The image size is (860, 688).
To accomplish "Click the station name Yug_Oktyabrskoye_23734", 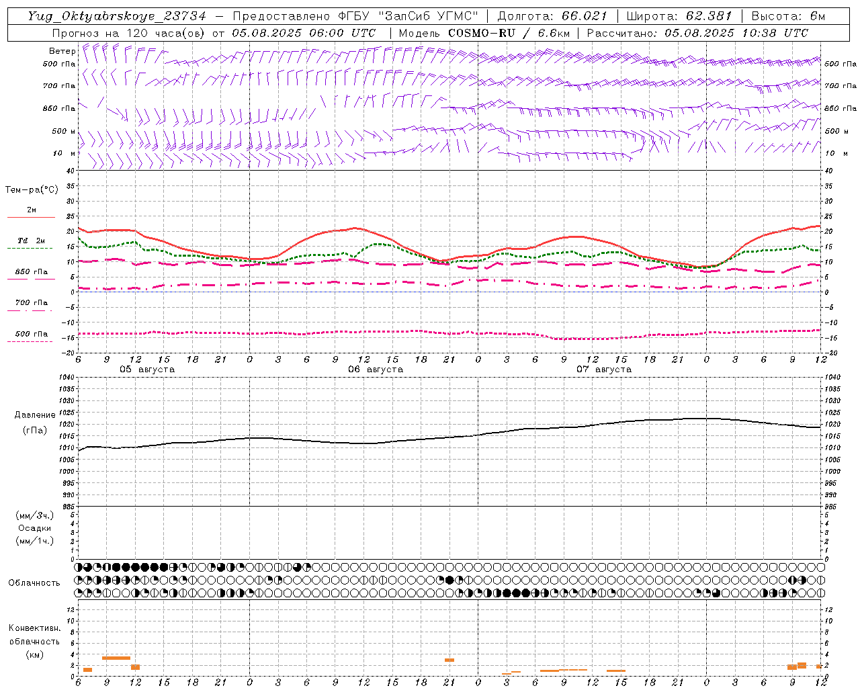I will click(117, 16).
